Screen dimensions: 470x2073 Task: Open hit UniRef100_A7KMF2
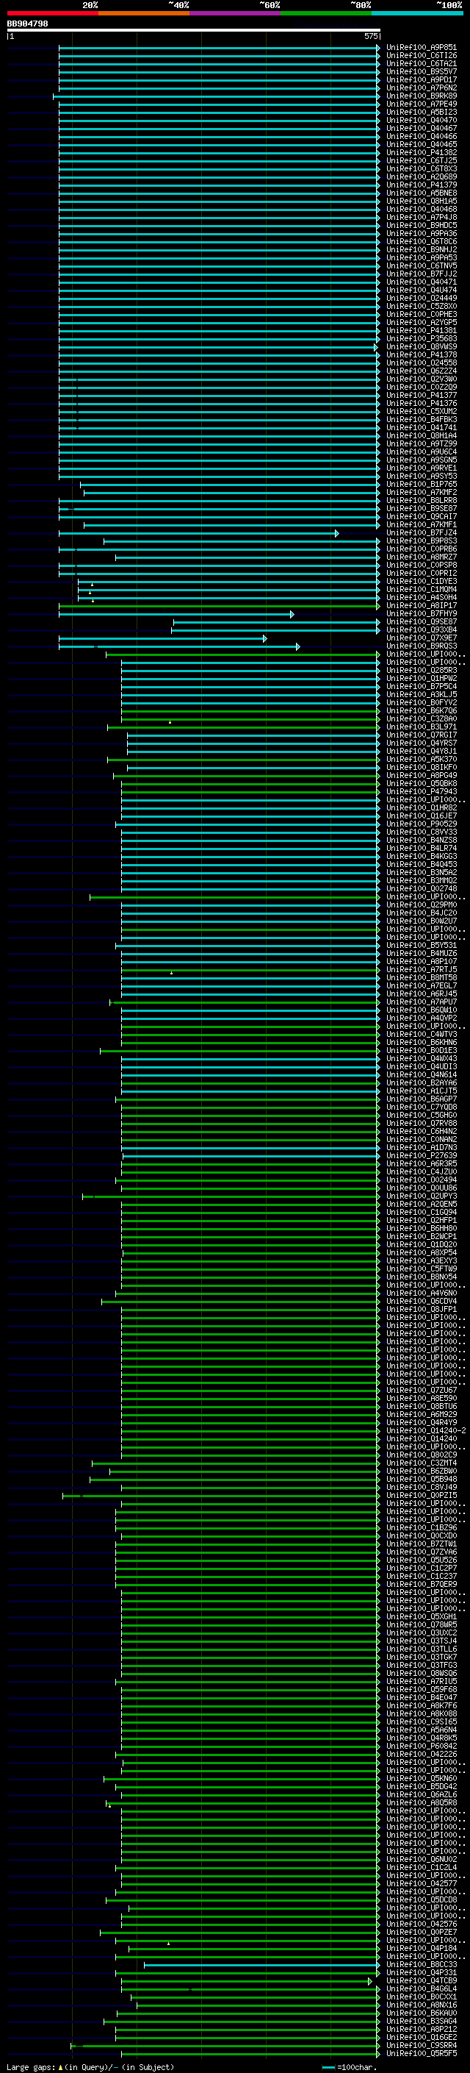(x=421, y=493)
